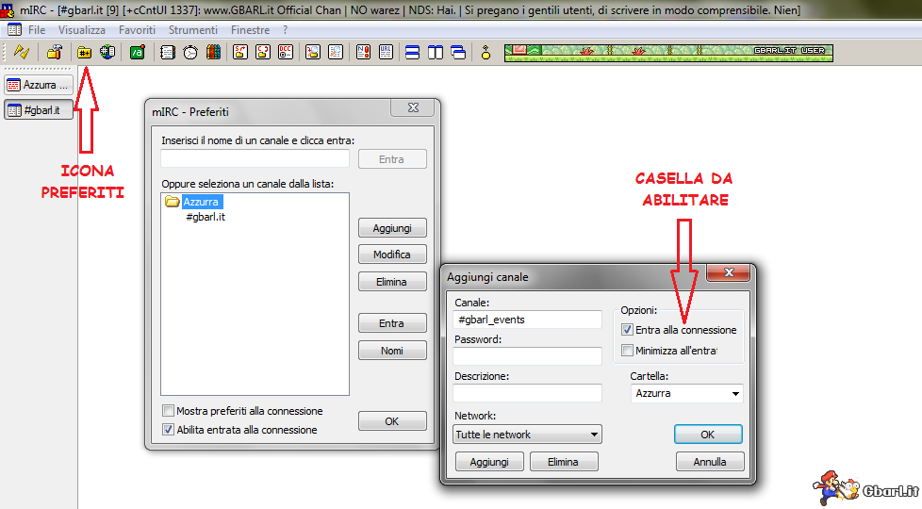Toggle Abilita entrata alla connessione checkbox
Viewport: 922px width, 509px height.
[x=168, y=429]
